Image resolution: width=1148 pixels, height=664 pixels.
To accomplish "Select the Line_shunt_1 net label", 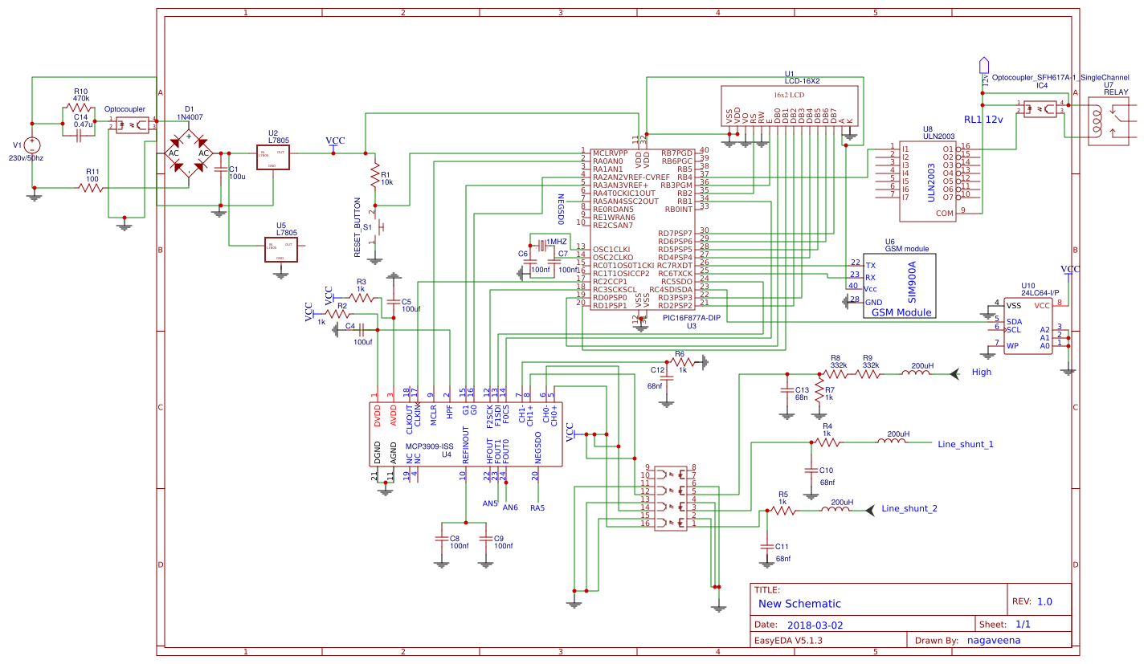I will click(966, 445).
